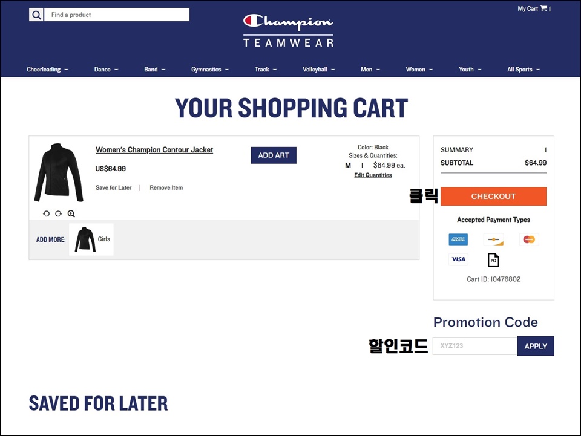Click the My Cart text link
The height and width of the screenshot is (436, 581).
(528, 8)
